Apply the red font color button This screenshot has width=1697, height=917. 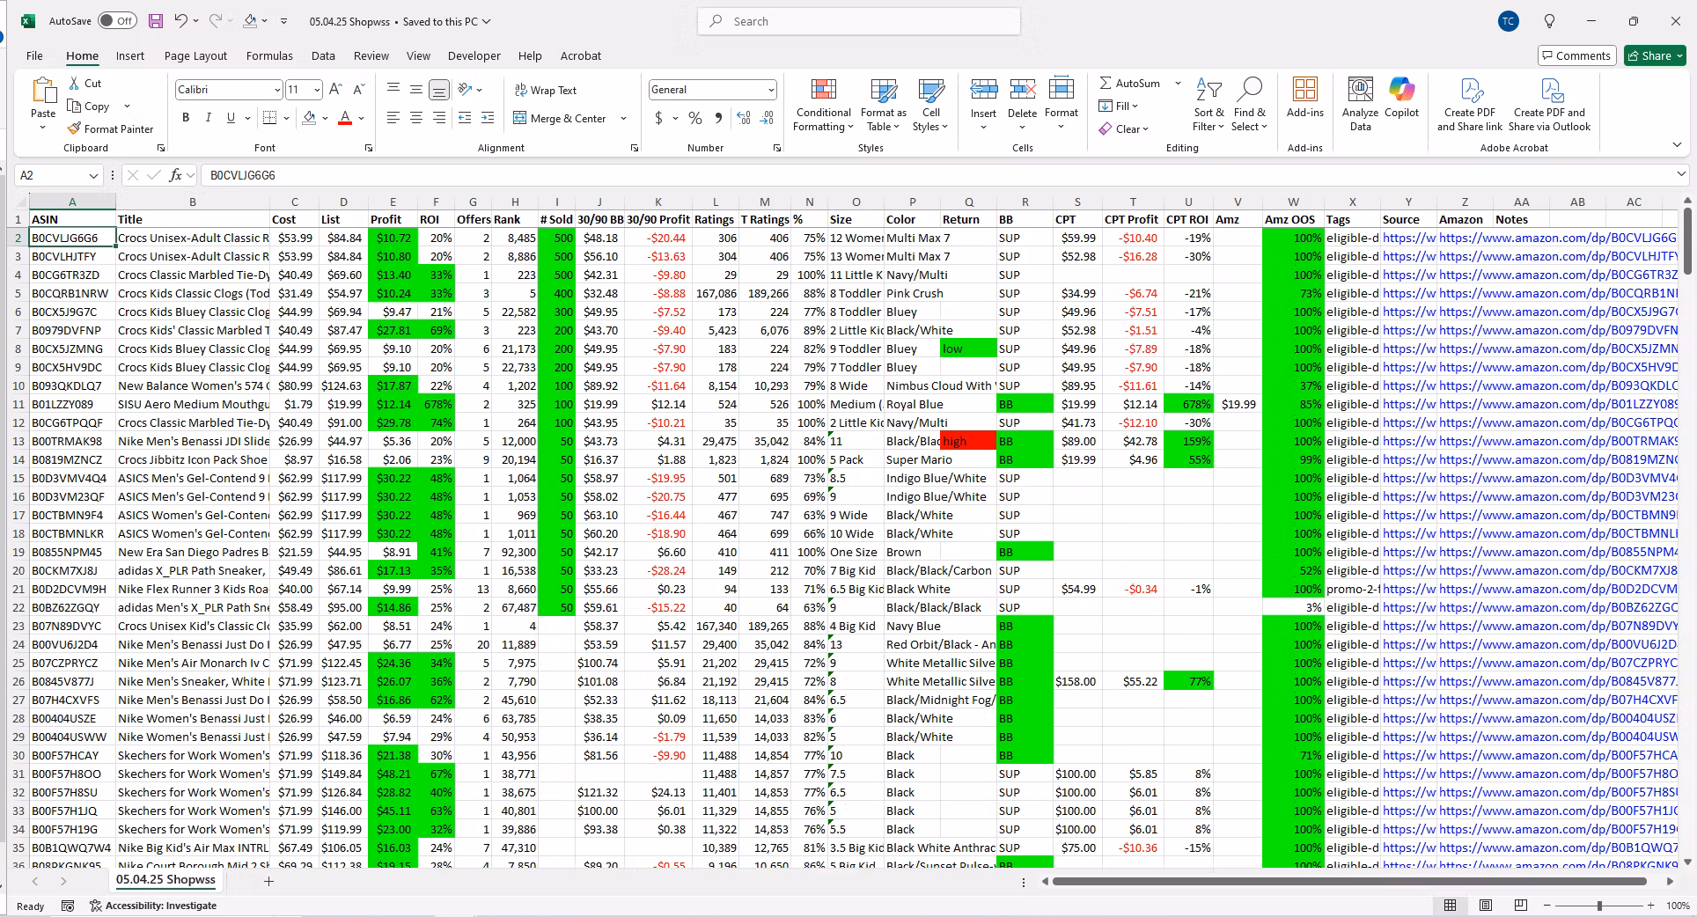(345, 118)
